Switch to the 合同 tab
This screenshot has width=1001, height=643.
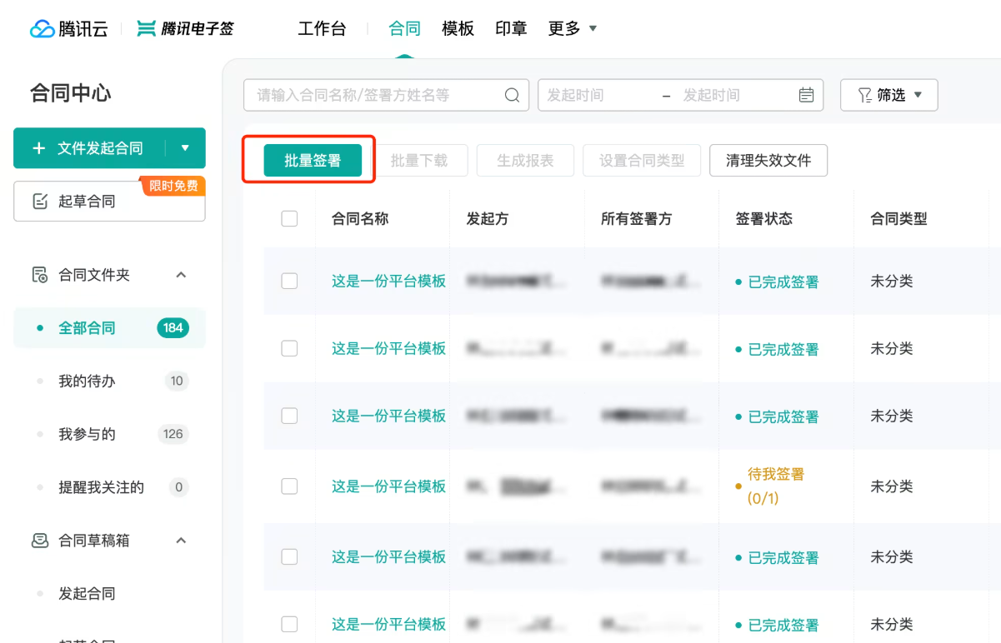(404, 28)
